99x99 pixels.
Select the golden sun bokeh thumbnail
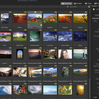coord(80,90)
